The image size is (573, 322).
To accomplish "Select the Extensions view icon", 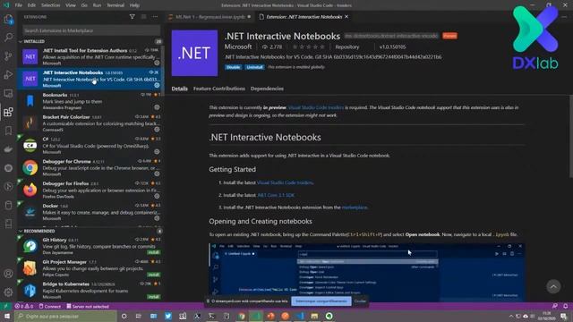I will click(x=8, y=112).
